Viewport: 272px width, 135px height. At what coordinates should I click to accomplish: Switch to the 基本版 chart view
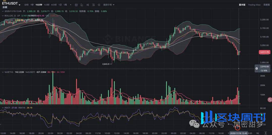tap(242, 5)
